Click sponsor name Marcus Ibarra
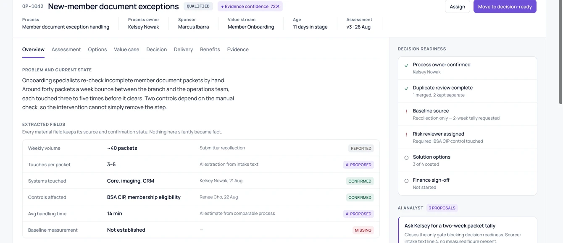This screenshot has width=563, height=243. click(193, 27)
